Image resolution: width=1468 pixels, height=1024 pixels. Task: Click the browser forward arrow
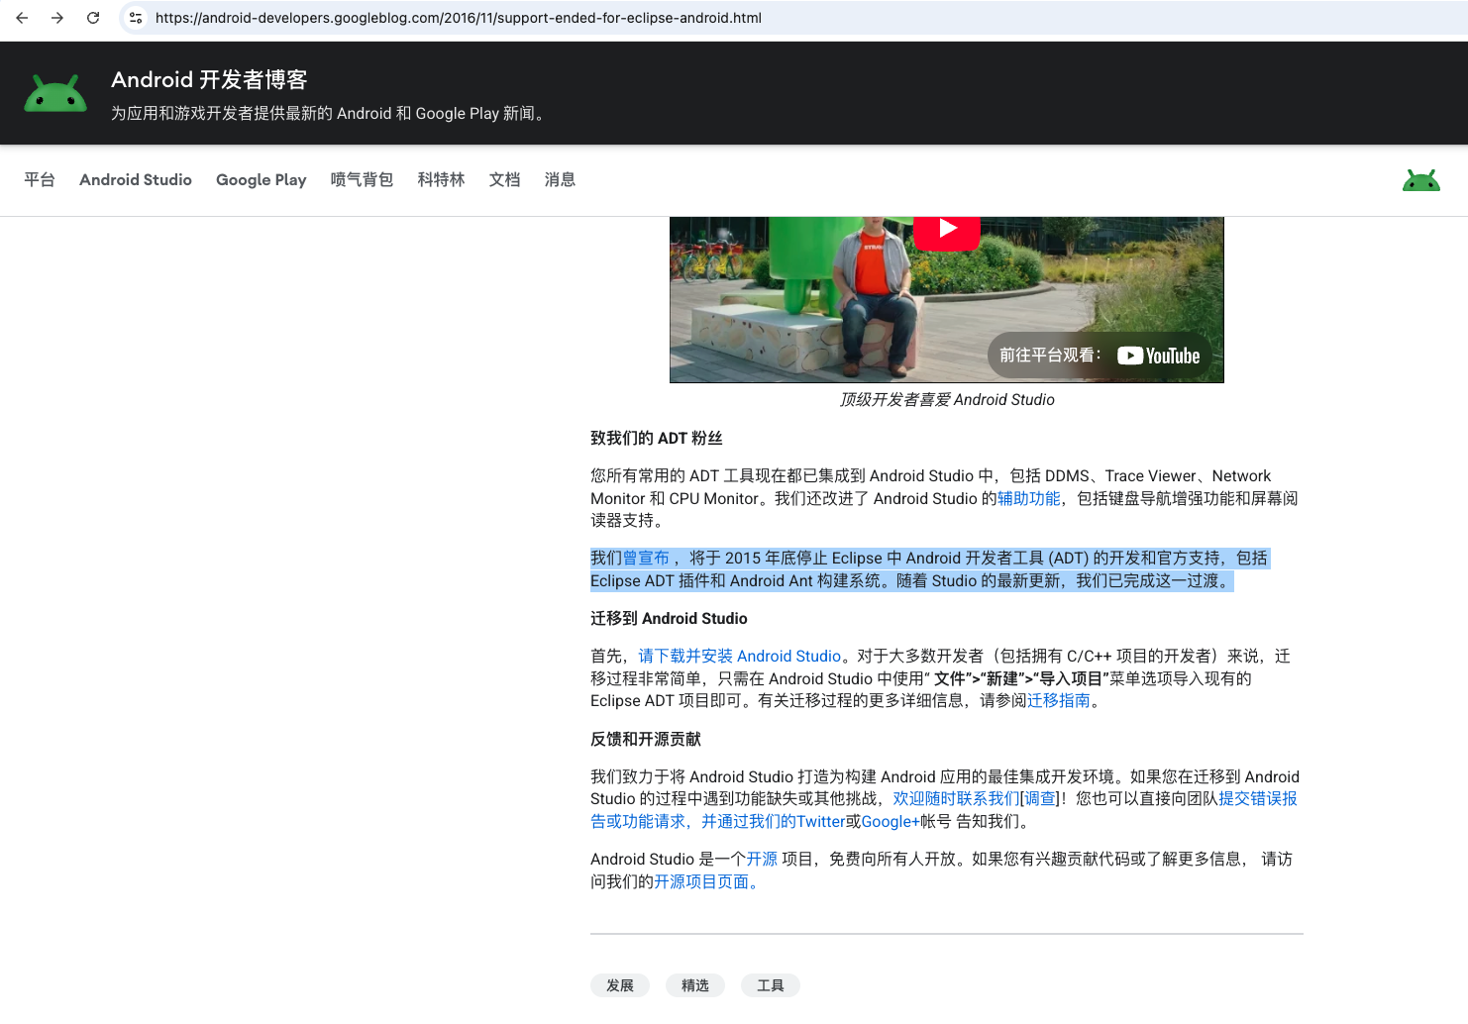tap(57, 18)
